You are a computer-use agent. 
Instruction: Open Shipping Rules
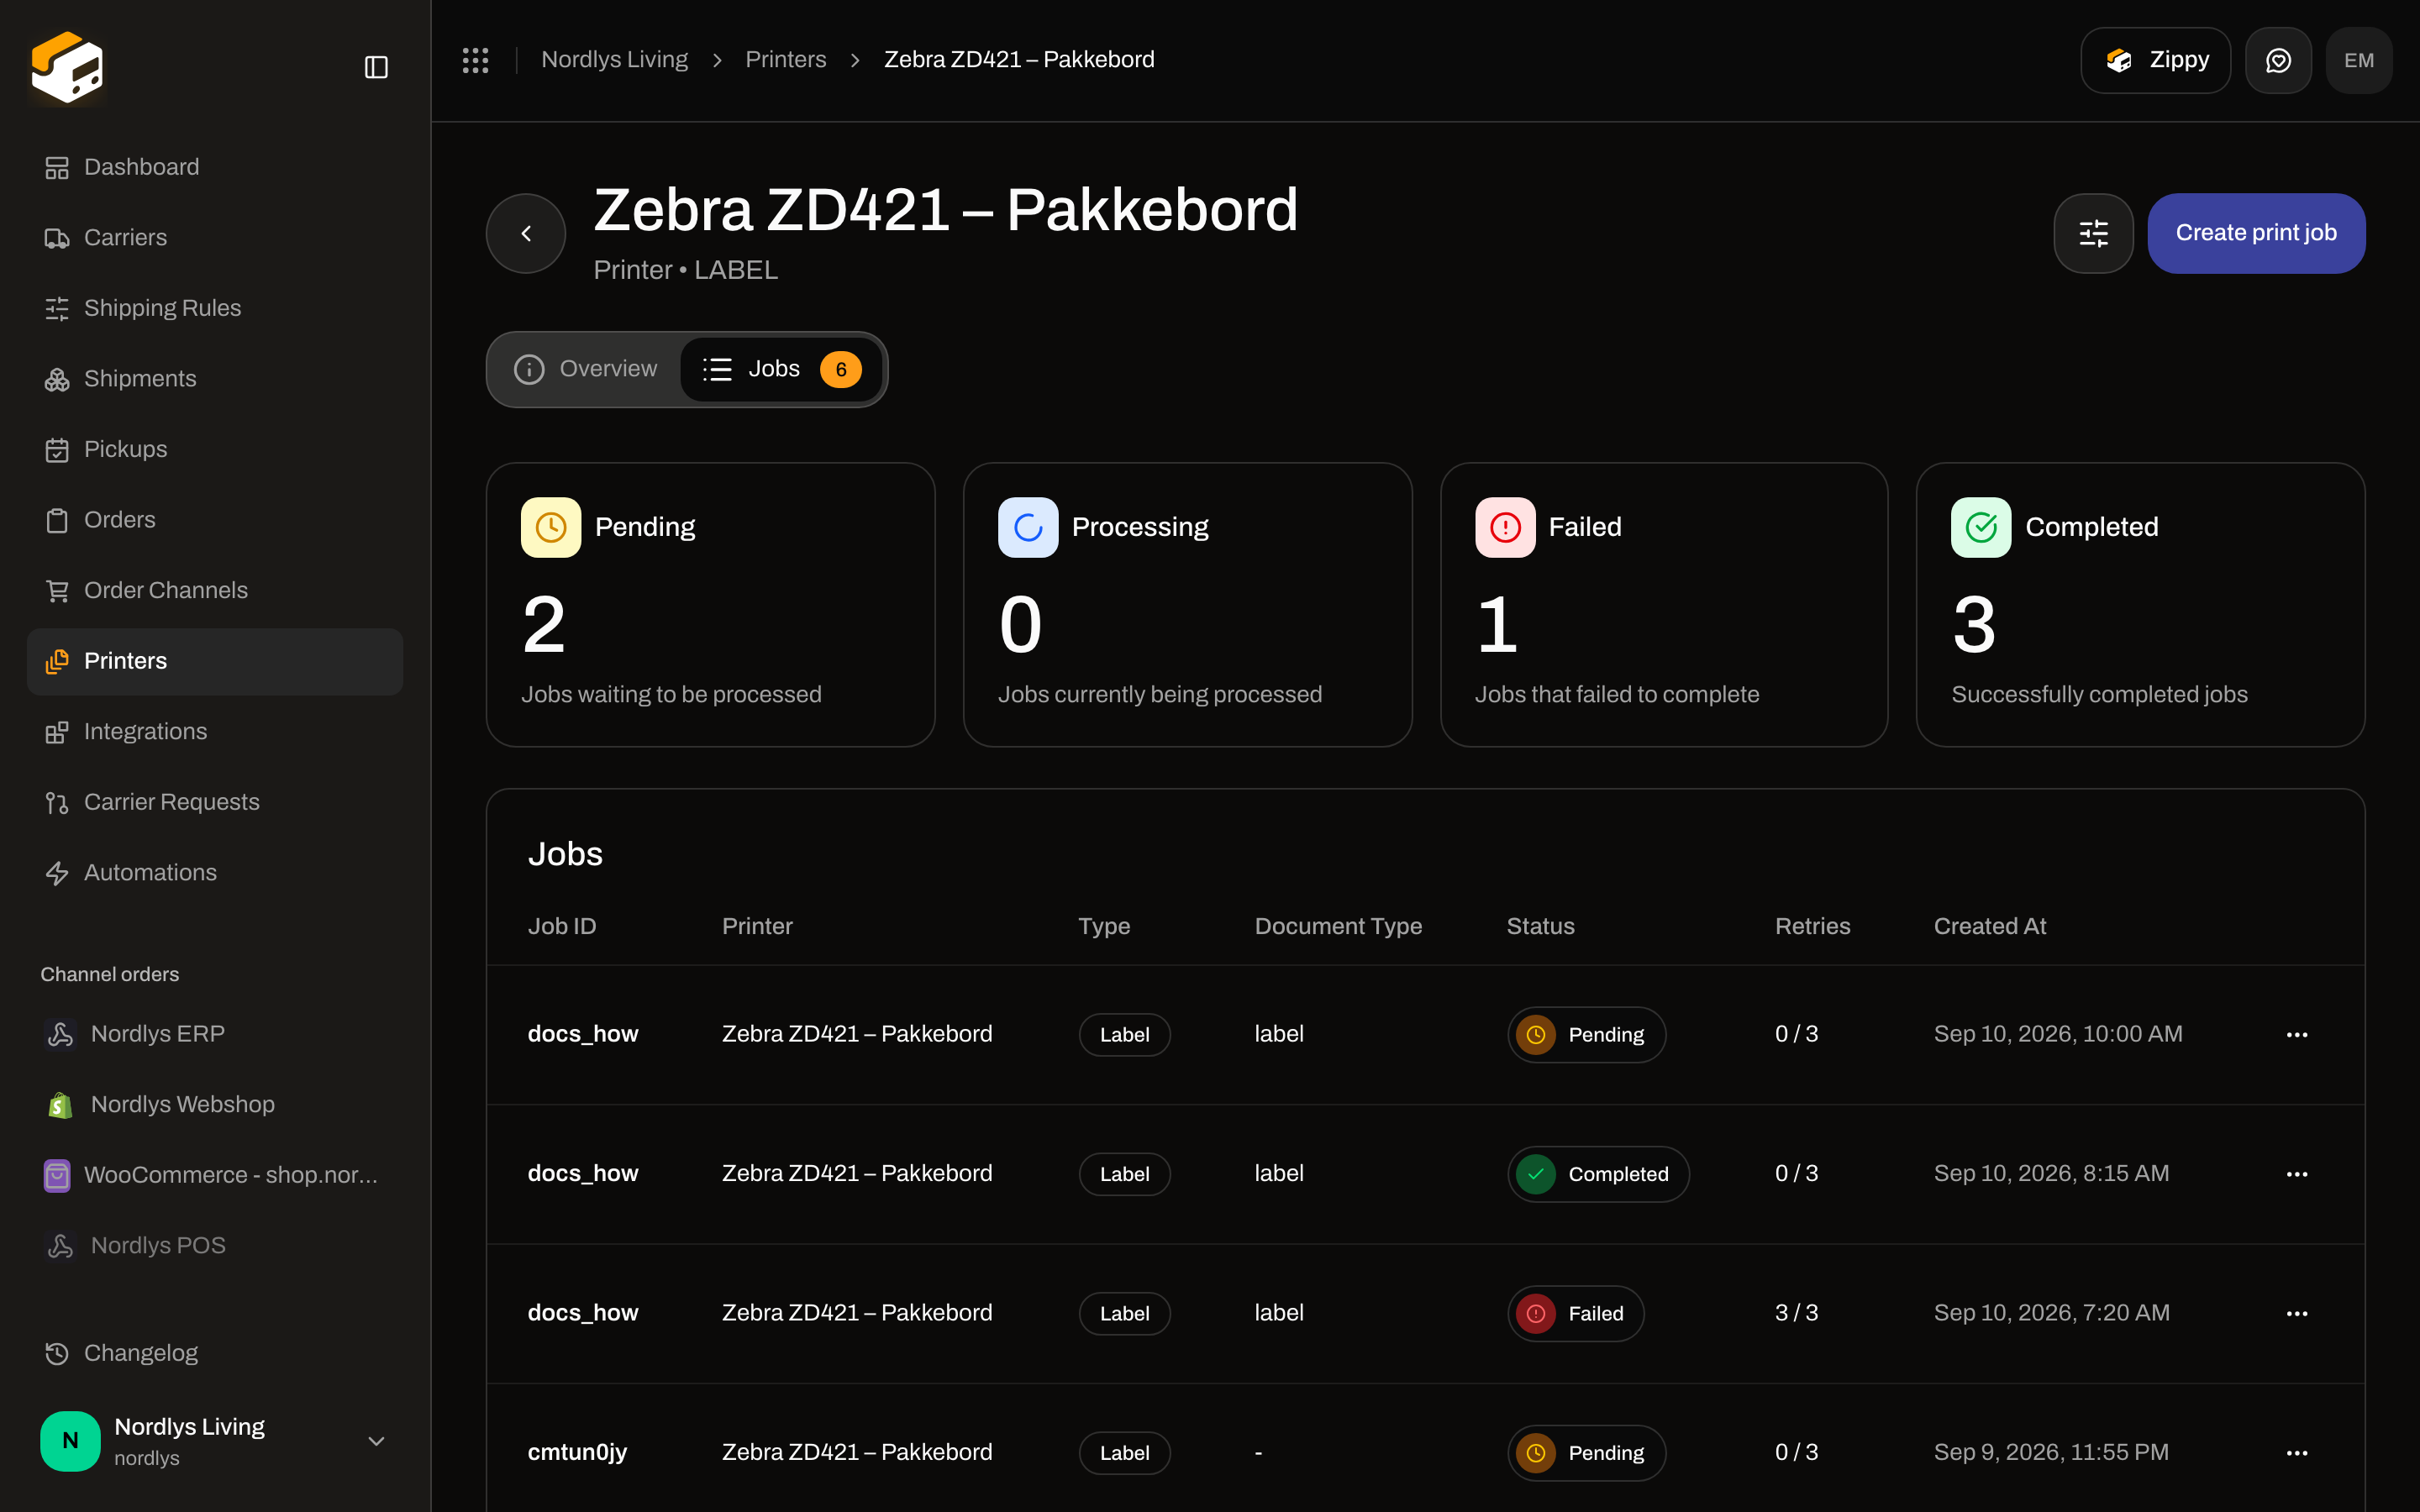coord(215,308)
